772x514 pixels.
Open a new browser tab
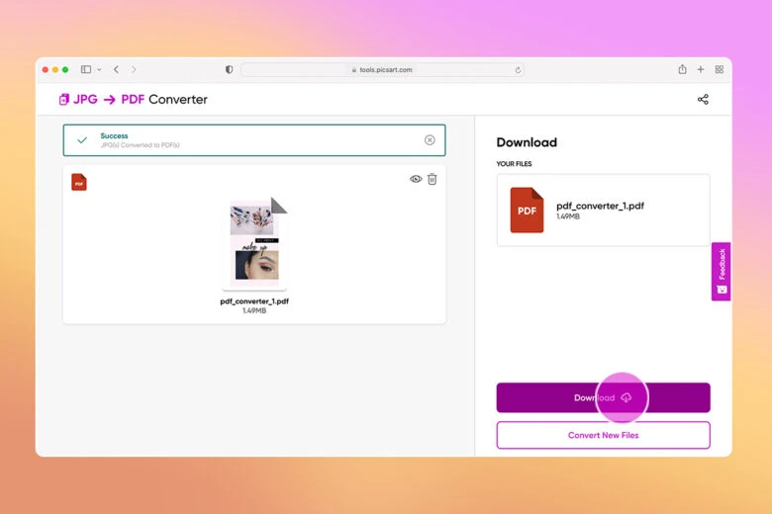coord(701,69)
